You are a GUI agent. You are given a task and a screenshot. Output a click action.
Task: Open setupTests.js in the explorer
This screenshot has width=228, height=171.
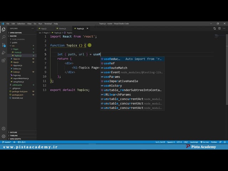[x=22, y=82]
